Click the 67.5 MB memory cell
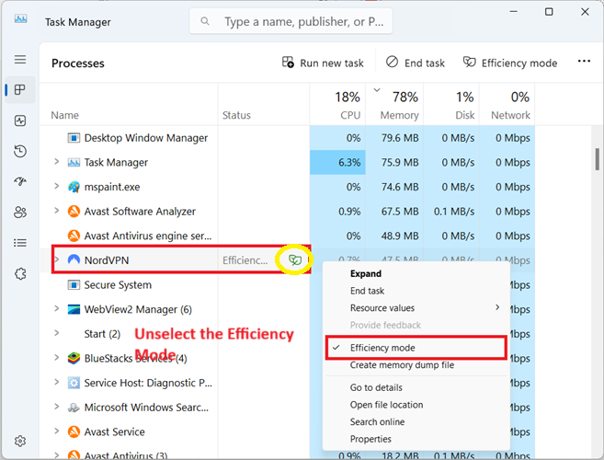Screen dimensions: 604x460 (x=394, y=212)
